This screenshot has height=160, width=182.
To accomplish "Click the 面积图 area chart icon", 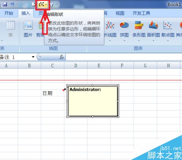I will click(153, 25).
